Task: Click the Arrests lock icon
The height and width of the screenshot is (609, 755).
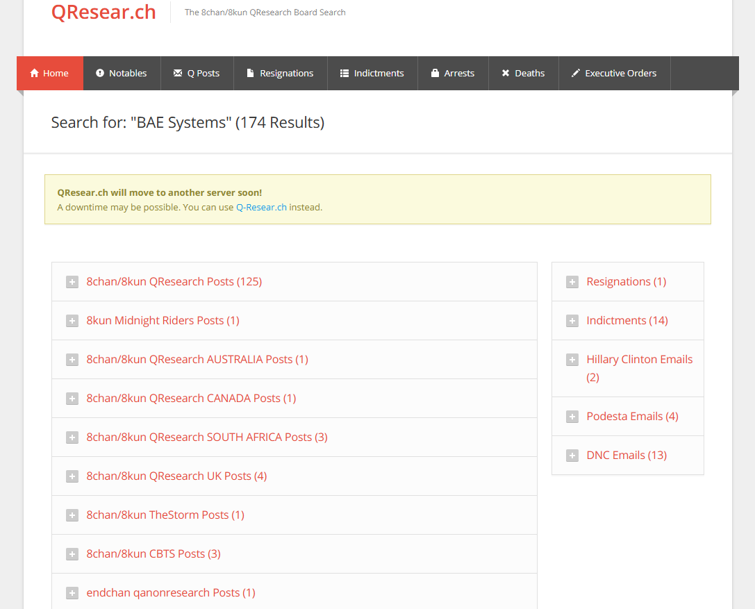Action: tap(435, 73)
